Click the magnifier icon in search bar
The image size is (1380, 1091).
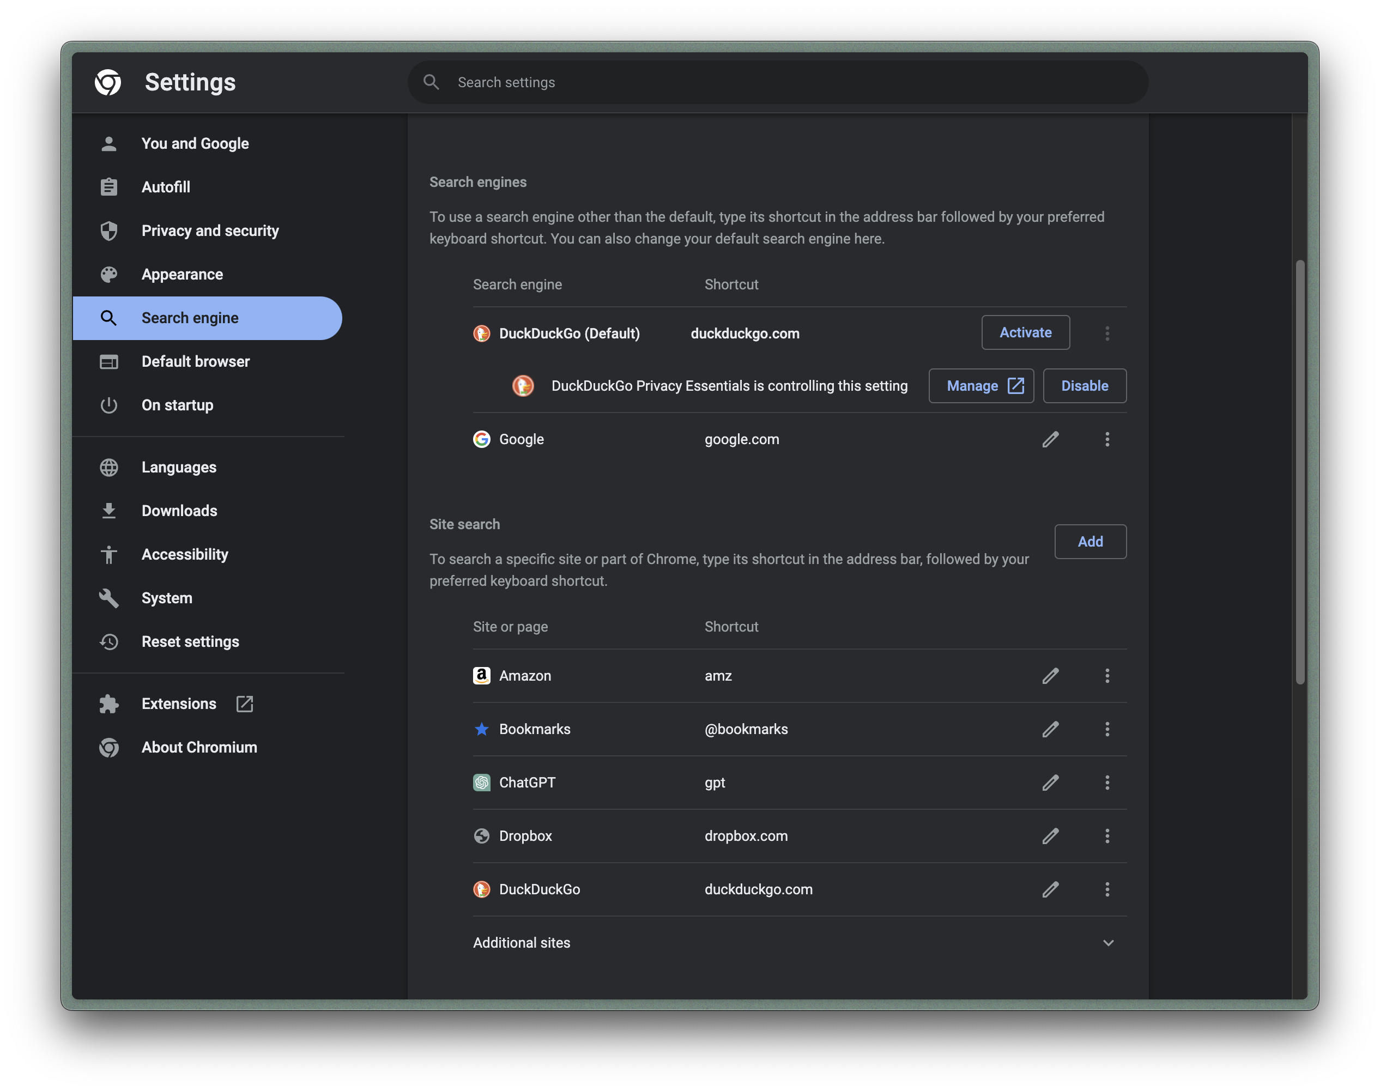[431, 82]
